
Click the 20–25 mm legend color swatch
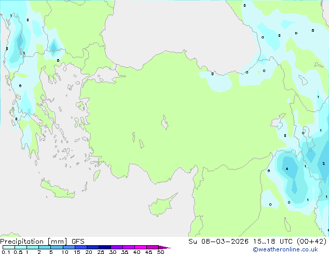(x=93, y=247)
